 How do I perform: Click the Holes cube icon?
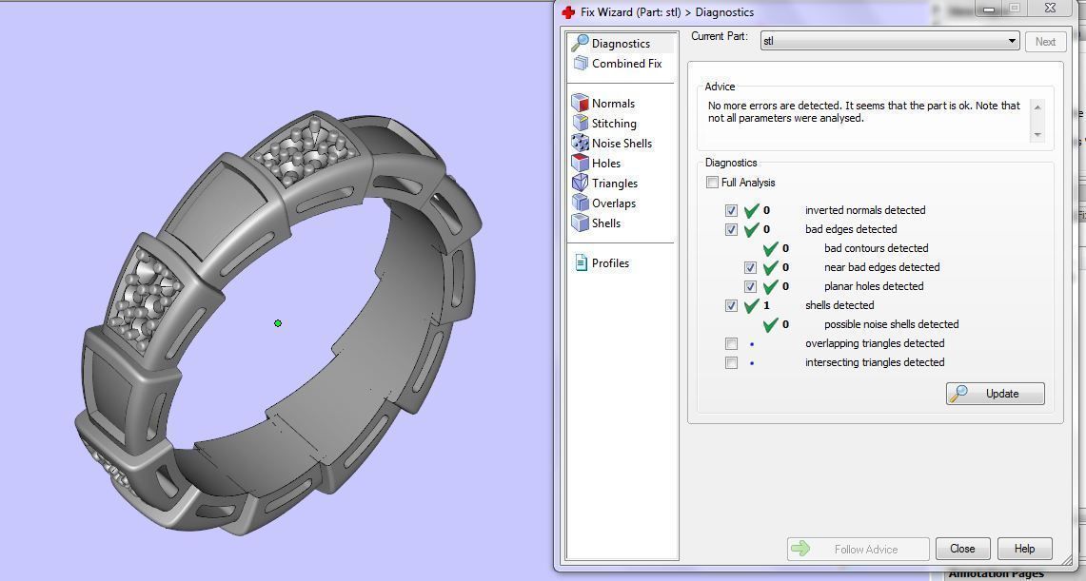580,164
